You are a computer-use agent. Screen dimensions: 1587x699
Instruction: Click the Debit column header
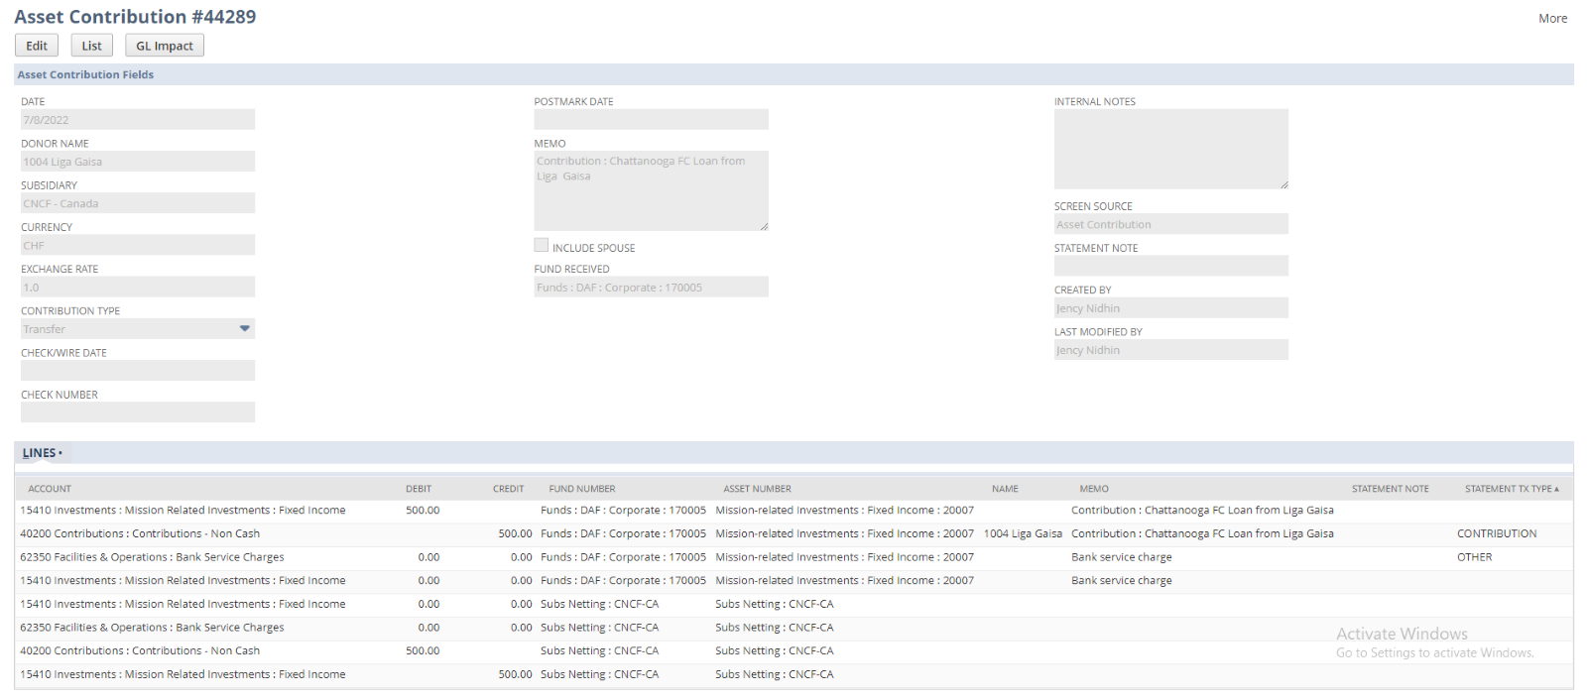click(418, 489)
